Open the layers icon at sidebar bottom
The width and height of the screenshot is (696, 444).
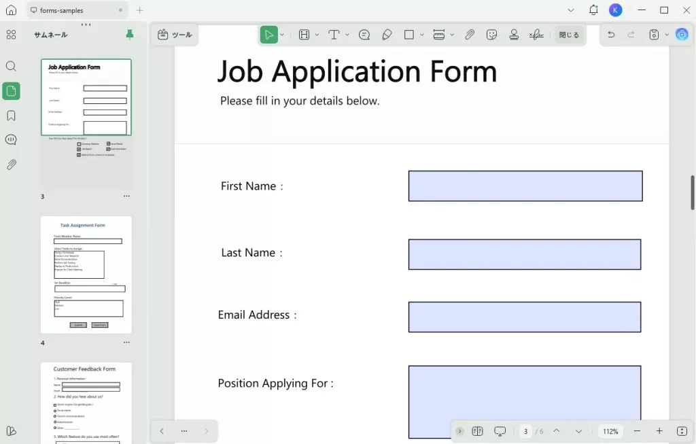(x=11, y=430)
